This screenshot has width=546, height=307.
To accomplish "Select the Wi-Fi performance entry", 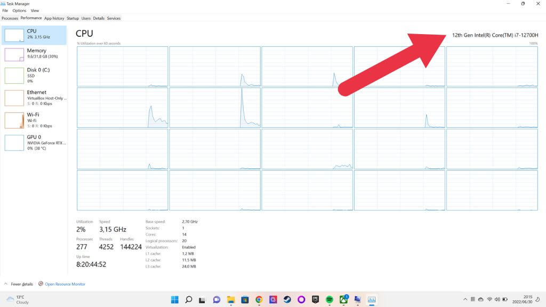I will coord(34,120).
